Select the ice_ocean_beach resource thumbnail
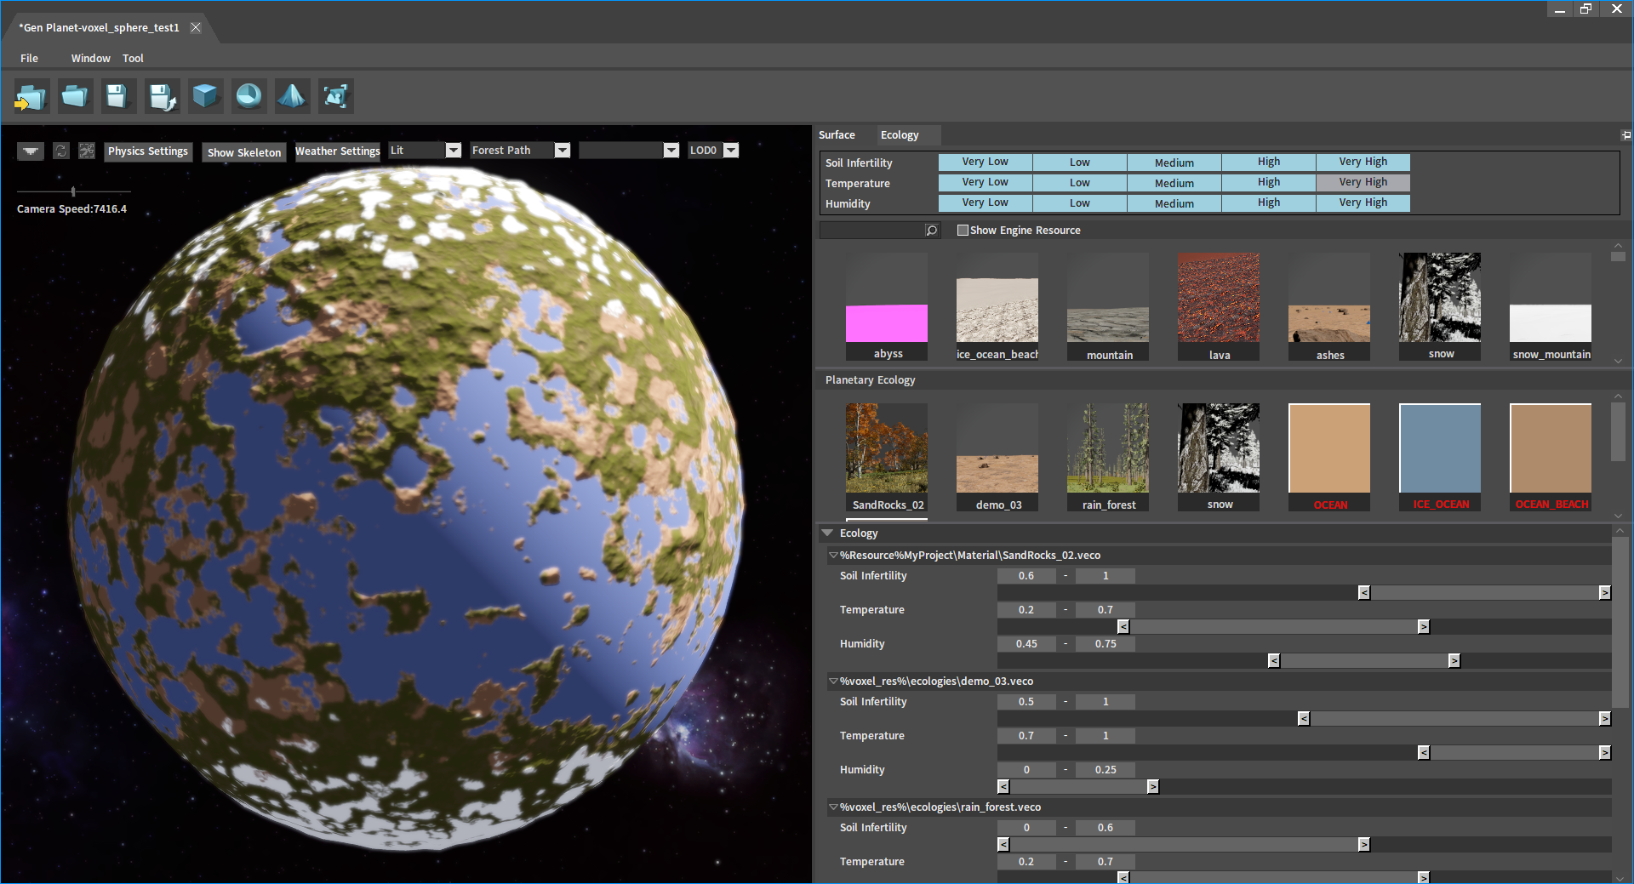Image resolution: width=1634 pixels, height=884 pixels. [x=997, y=307]
